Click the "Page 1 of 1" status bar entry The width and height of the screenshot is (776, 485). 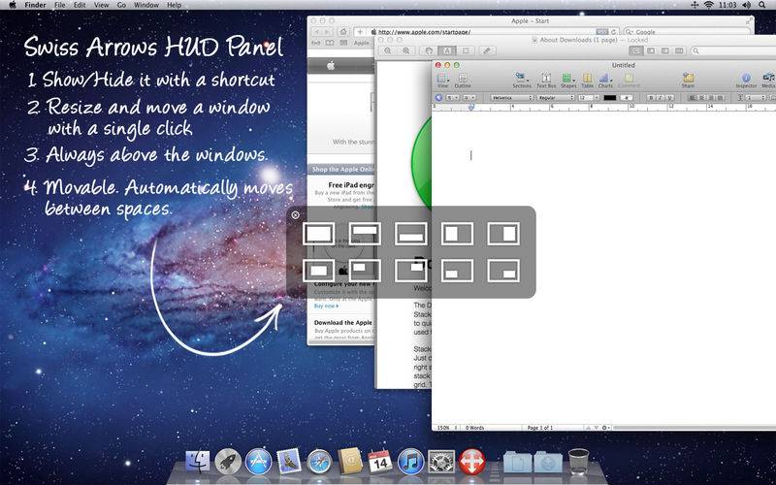(x=540, y=428)
